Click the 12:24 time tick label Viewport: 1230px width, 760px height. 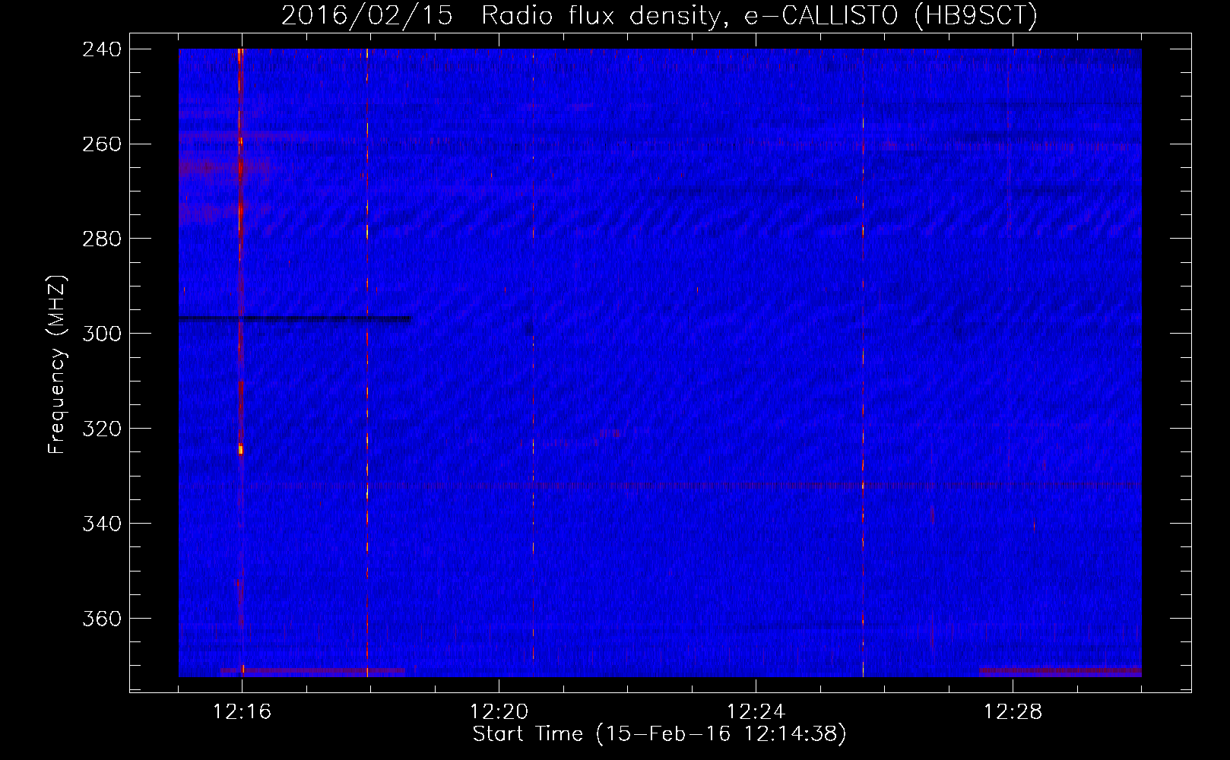click(x=756, y=712)
